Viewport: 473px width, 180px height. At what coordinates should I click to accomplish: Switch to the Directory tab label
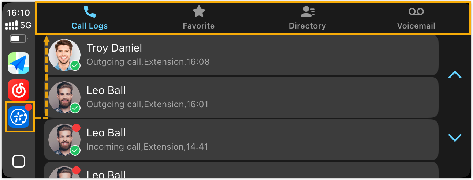pyautogui.click(x=307, y=26)
